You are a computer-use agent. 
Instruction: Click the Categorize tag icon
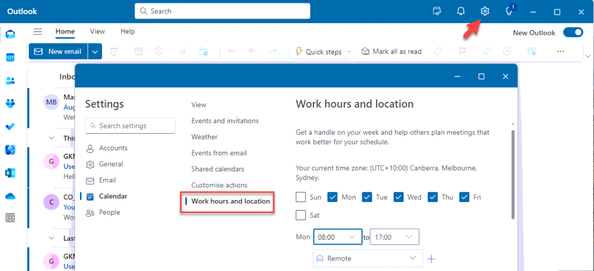tap(437, 51)
